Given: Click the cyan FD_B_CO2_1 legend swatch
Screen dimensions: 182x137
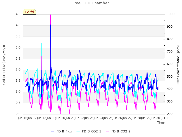Looking at the screenshot, I should pyautogui.click(x=78, y=132).
